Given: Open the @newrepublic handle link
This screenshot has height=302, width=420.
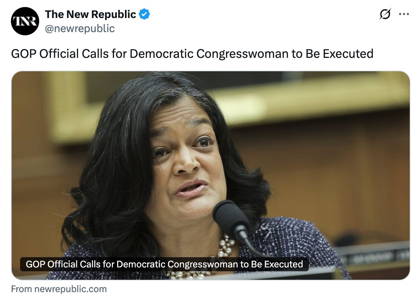Looking at the screenshot, I should tap(80, 28).
